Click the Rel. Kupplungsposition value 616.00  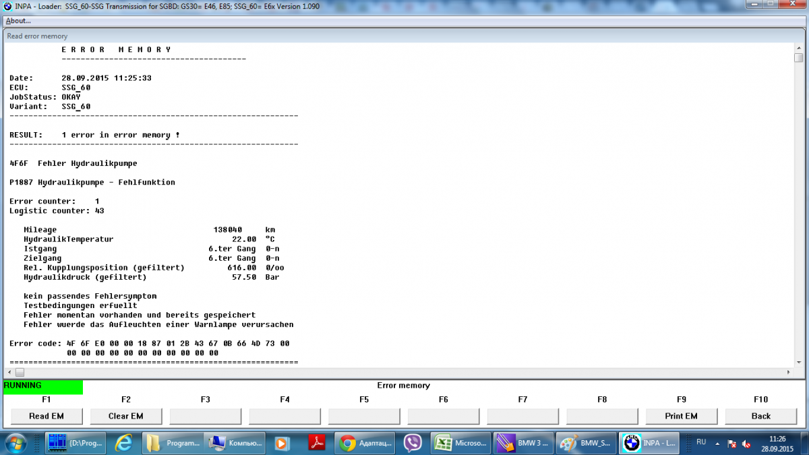click(x=241, y=268)
